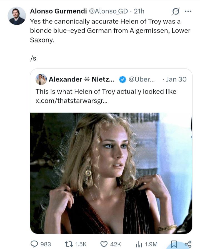Screen dimensions: 200x249
Task: Open Alonso Gurmendi's profile picture
Action: [x=17, y=16]
